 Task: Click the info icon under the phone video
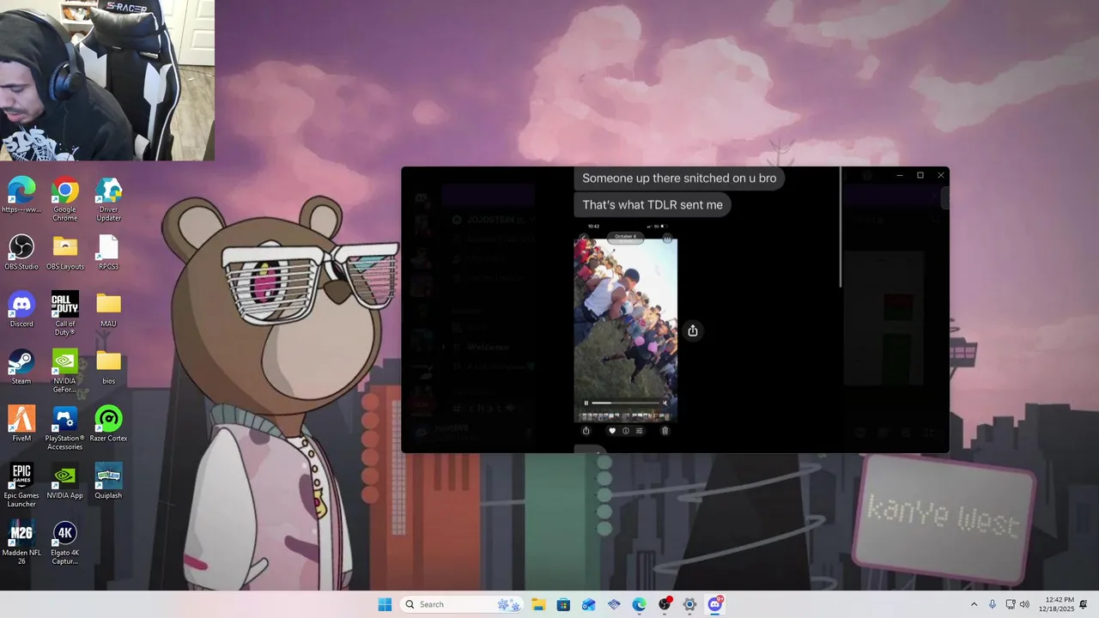point(626,431)
